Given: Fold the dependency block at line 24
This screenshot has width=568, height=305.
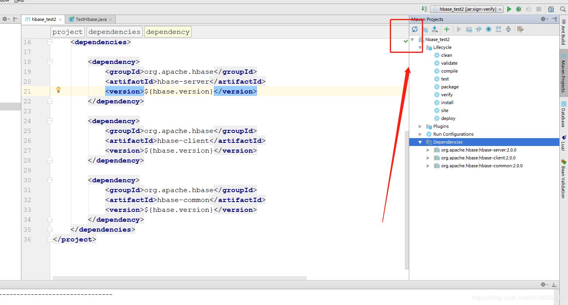Looking at the screenshot, I should click(x=50, y=121).
